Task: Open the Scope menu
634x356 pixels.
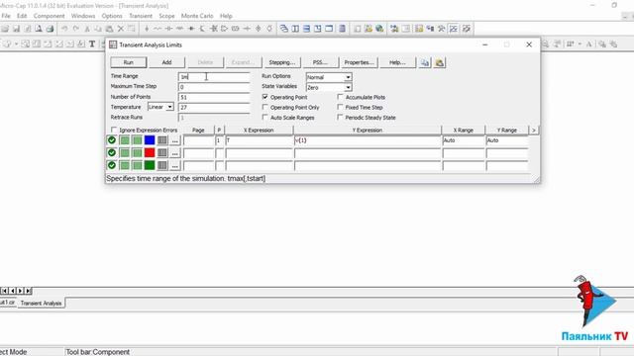Action: (166, 16)
